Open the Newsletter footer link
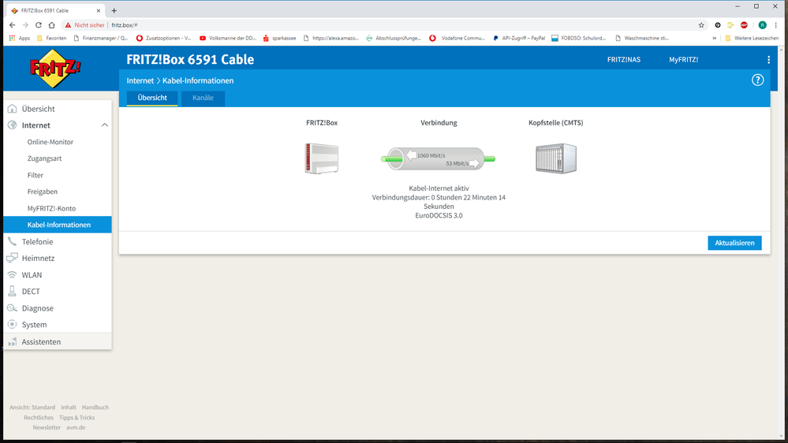Viewport: 788px width, 443px height. tap(47, 427)
